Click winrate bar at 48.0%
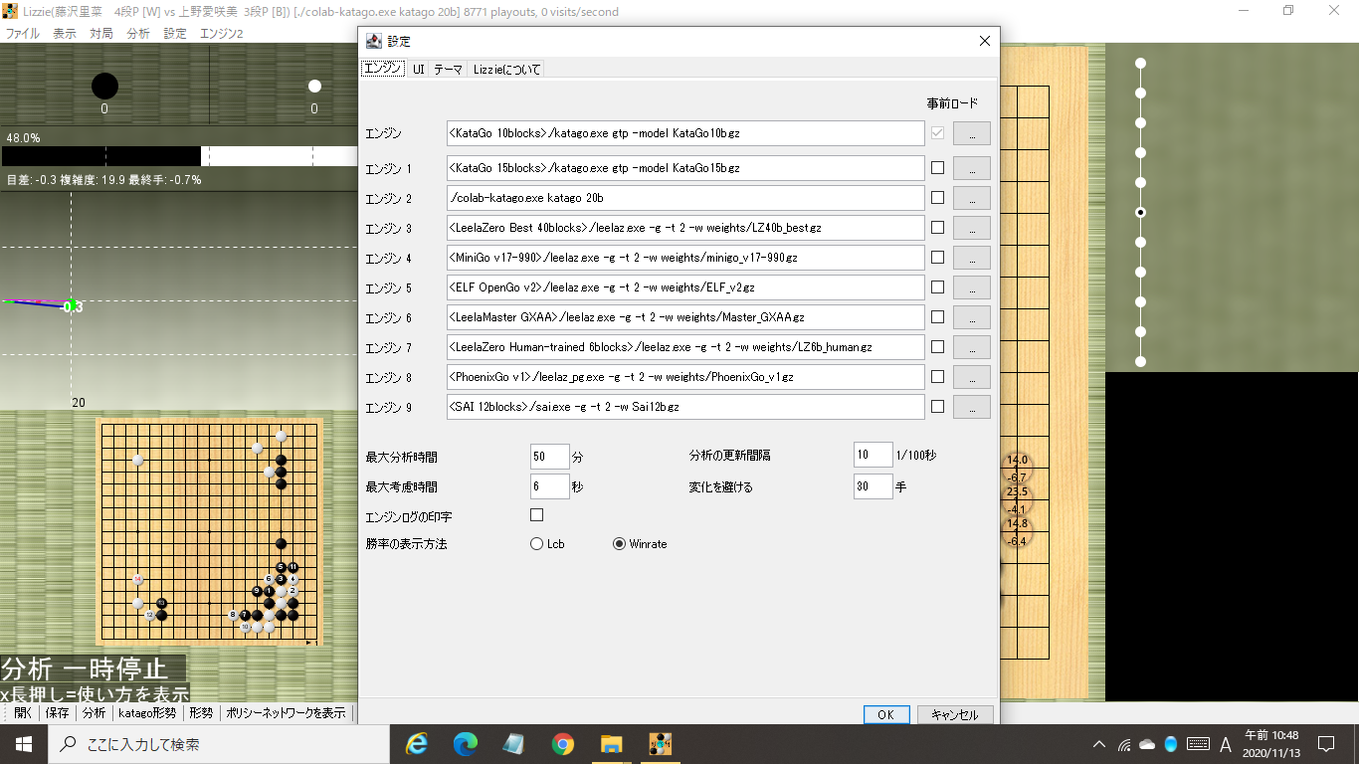The image size is (1359, 764). 180,156
